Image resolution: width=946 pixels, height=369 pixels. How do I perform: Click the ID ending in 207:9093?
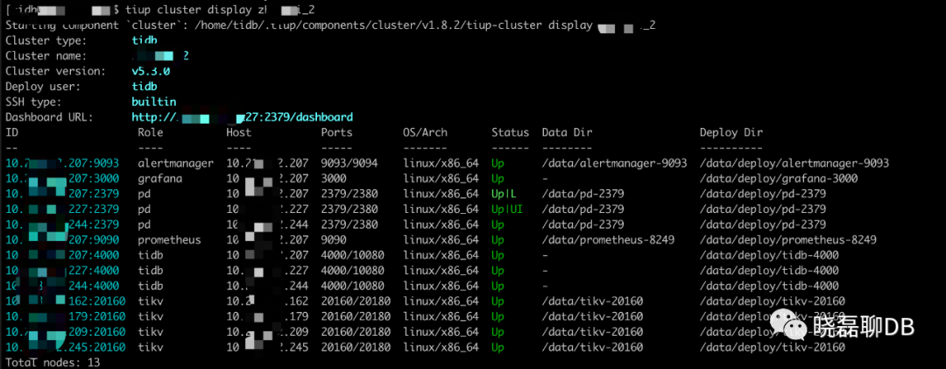62,163
